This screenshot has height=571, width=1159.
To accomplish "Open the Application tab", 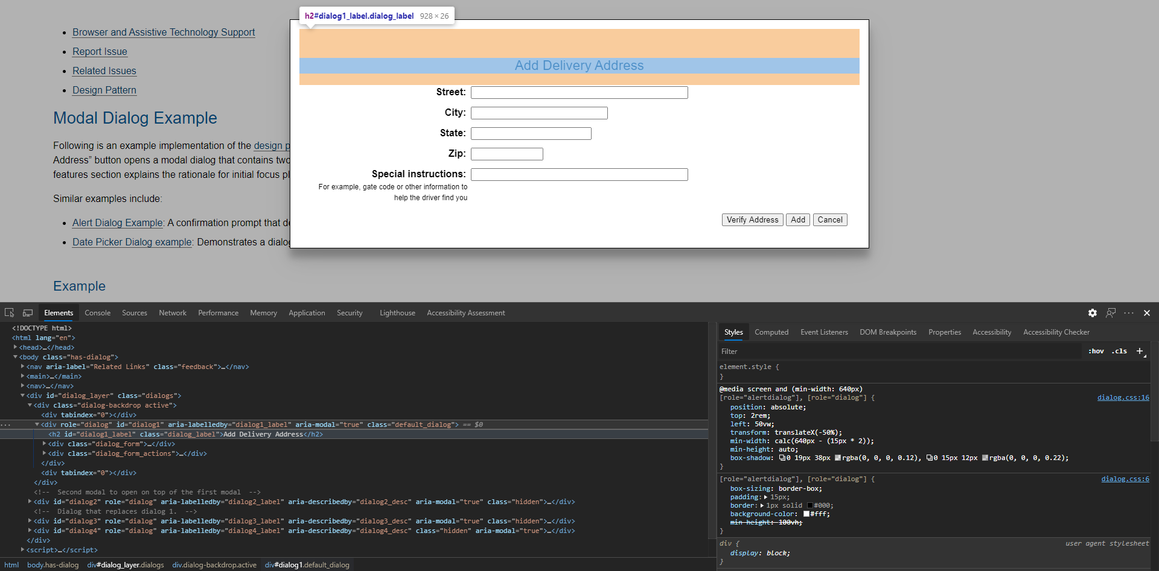I will click(307, 313).
